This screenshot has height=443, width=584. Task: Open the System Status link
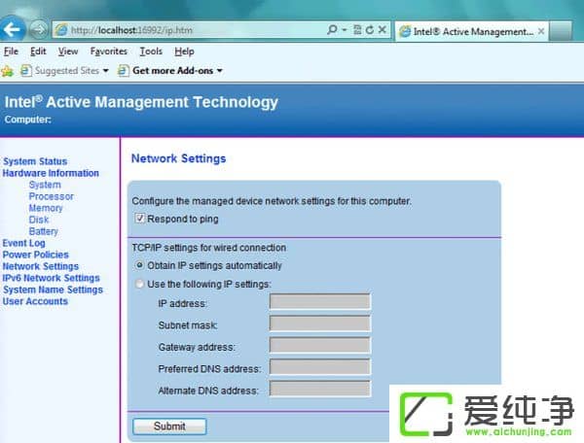(x=35, y=161)
